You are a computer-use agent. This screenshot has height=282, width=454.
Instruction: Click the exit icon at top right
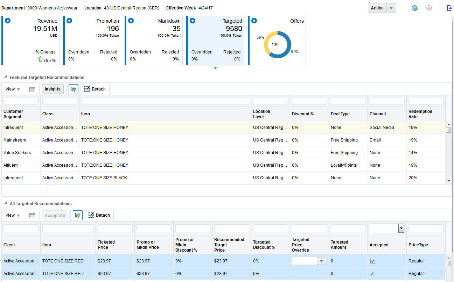(449, 8)
